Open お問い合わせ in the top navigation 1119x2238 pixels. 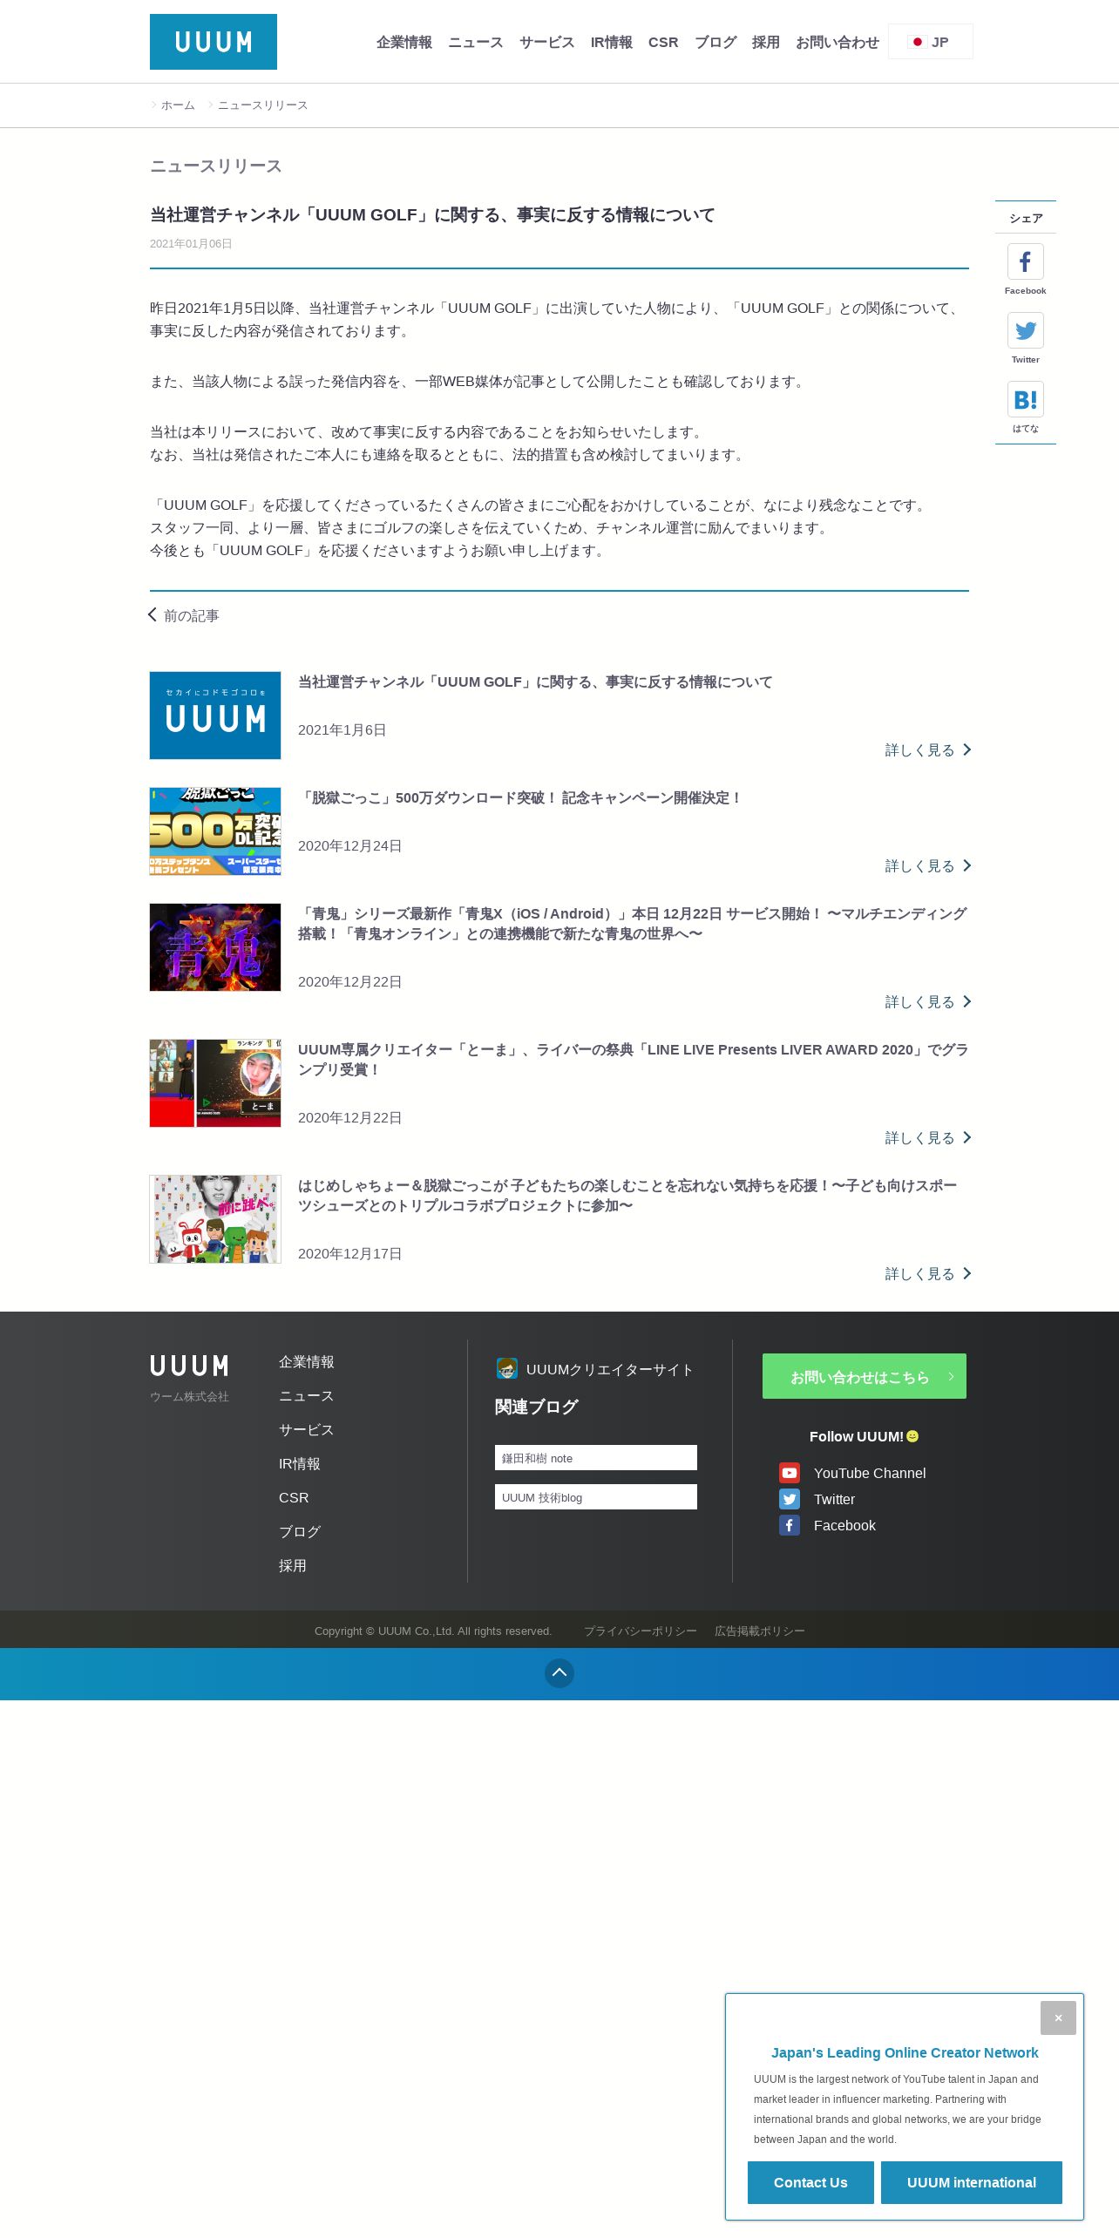coord(838,42)
